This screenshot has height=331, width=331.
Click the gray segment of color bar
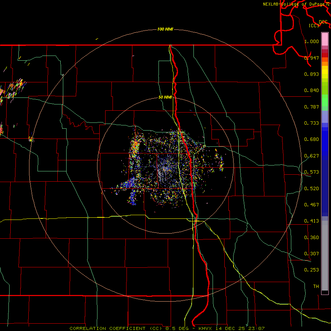pyautogui.click(x=325, y=256)
